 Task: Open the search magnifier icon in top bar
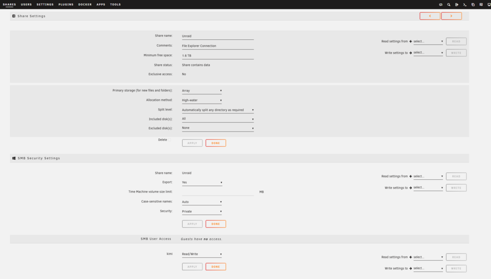449,5
